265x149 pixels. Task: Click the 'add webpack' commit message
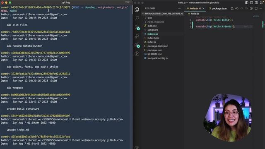pyautogui.click(x=15, y=88)
